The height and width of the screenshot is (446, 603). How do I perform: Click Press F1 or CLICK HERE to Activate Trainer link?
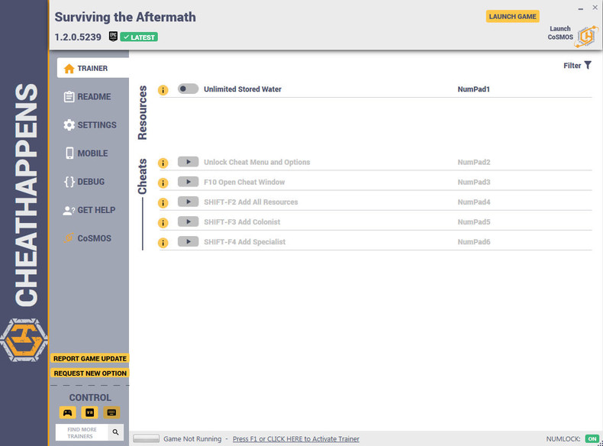(x=295, y=439)
